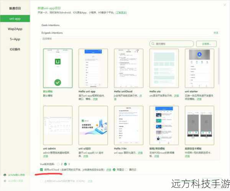Viewport: 230px width, 191px height.
Task: Click the browse link beside the project path
Action: pos(216,33)
